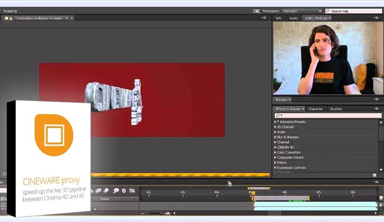Image resolution: width=384 pixels, height=222 pixels.
Task: Click the zoom-out mountain icon in the timeline
Action: pos(142,213)
